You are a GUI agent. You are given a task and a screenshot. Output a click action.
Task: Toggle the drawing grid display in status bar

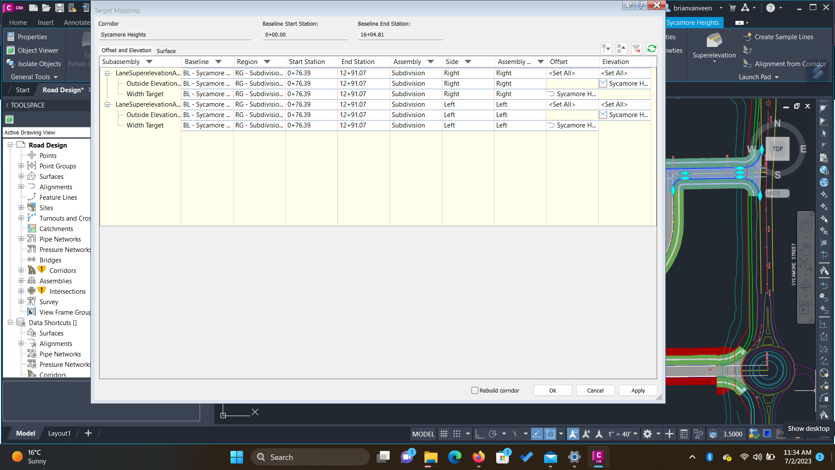(444, 434)
